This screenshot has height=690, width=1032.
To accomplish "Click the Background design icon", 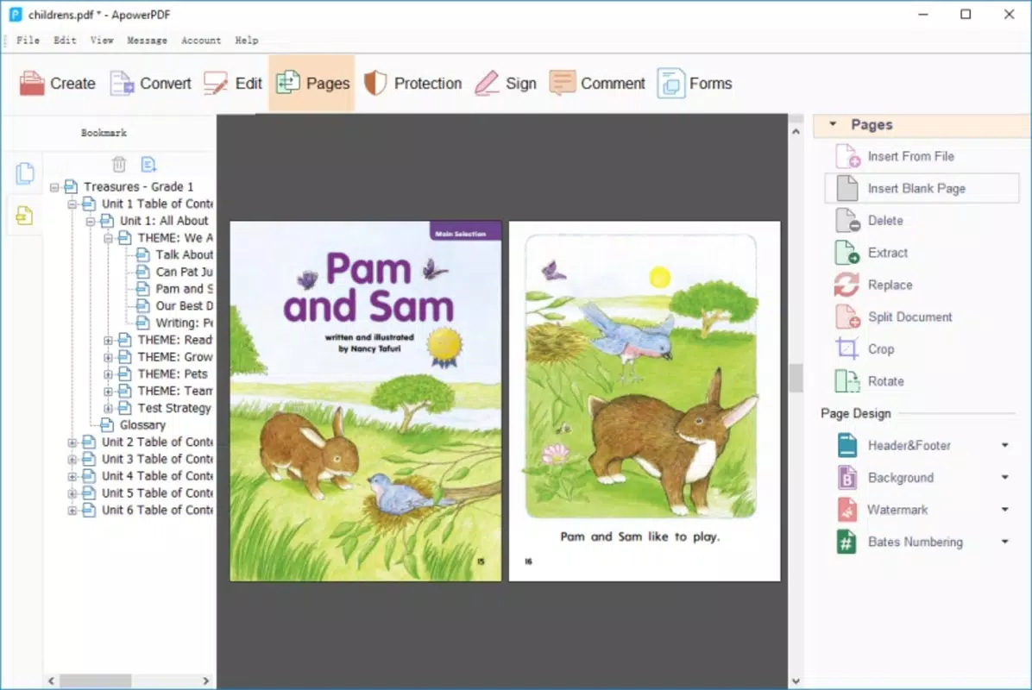I will [847, 478].
